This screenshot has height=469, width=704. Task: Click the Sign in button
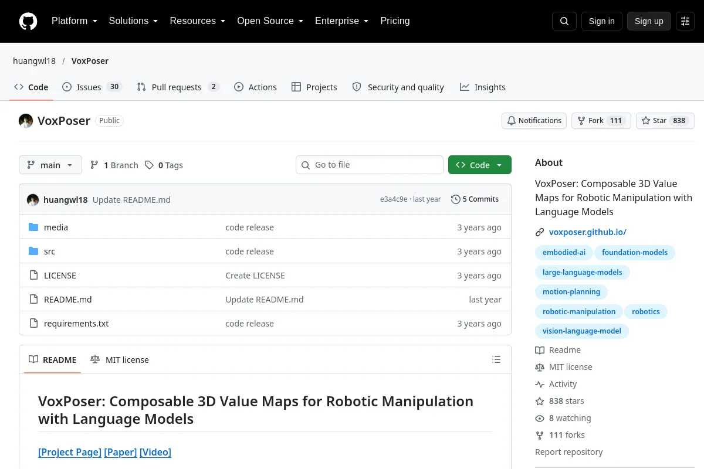click(601, 21)
